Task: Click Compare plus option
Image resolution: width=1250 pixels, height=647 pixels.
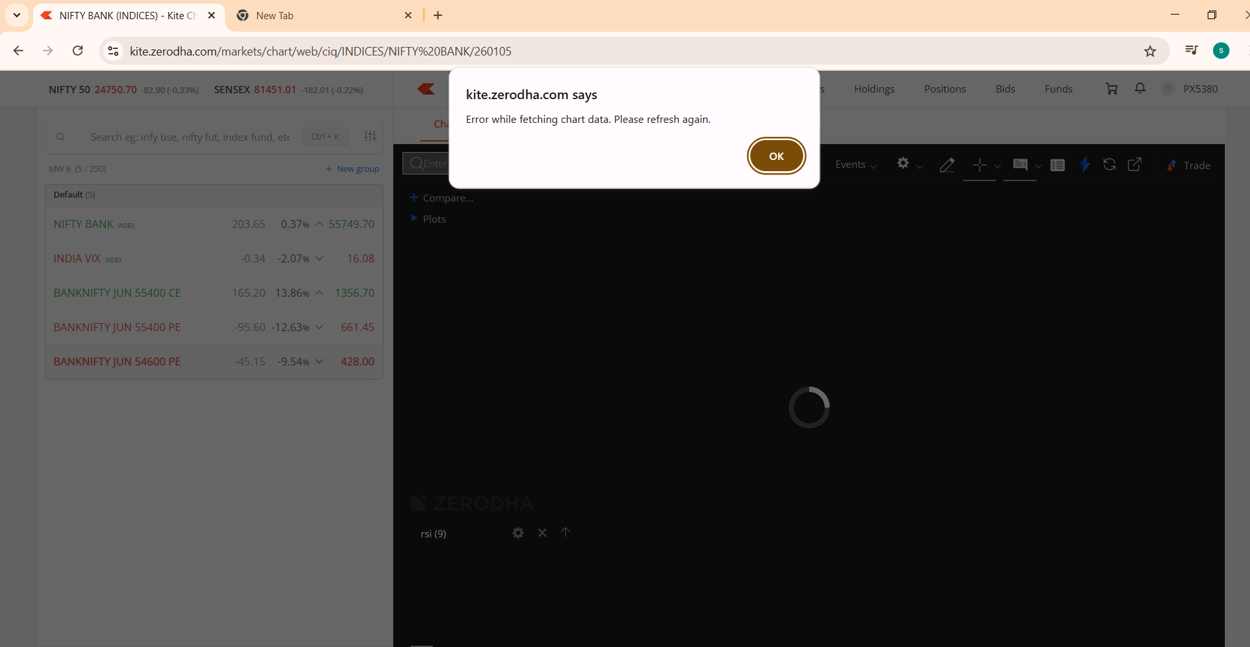Action: click(441, 198)
